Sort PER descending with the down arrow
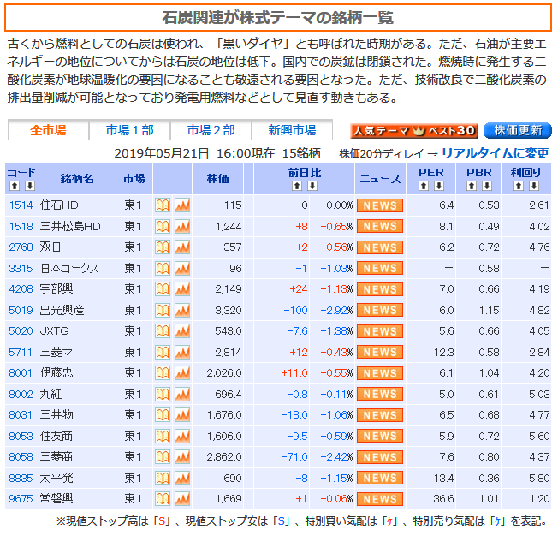558x535 pixels. pyautogui.click(x=438, y=186)
